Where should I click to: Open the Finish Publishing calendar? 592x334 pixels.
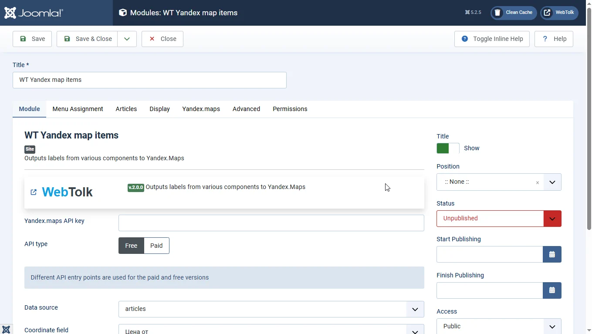(x=552, y=290)
